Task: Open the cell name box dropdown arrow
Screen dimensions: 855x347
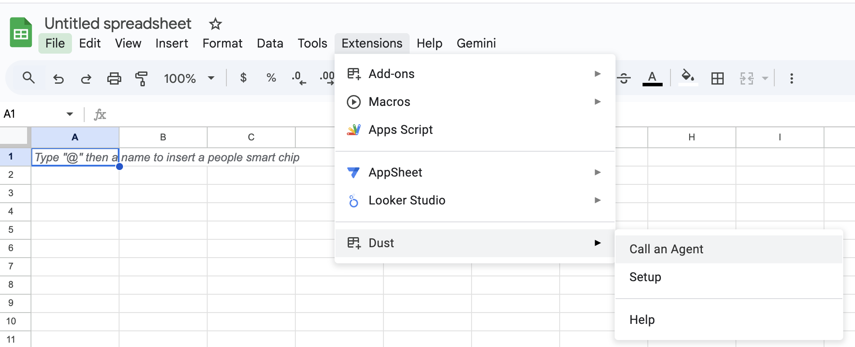Action: tap(70, 114)
